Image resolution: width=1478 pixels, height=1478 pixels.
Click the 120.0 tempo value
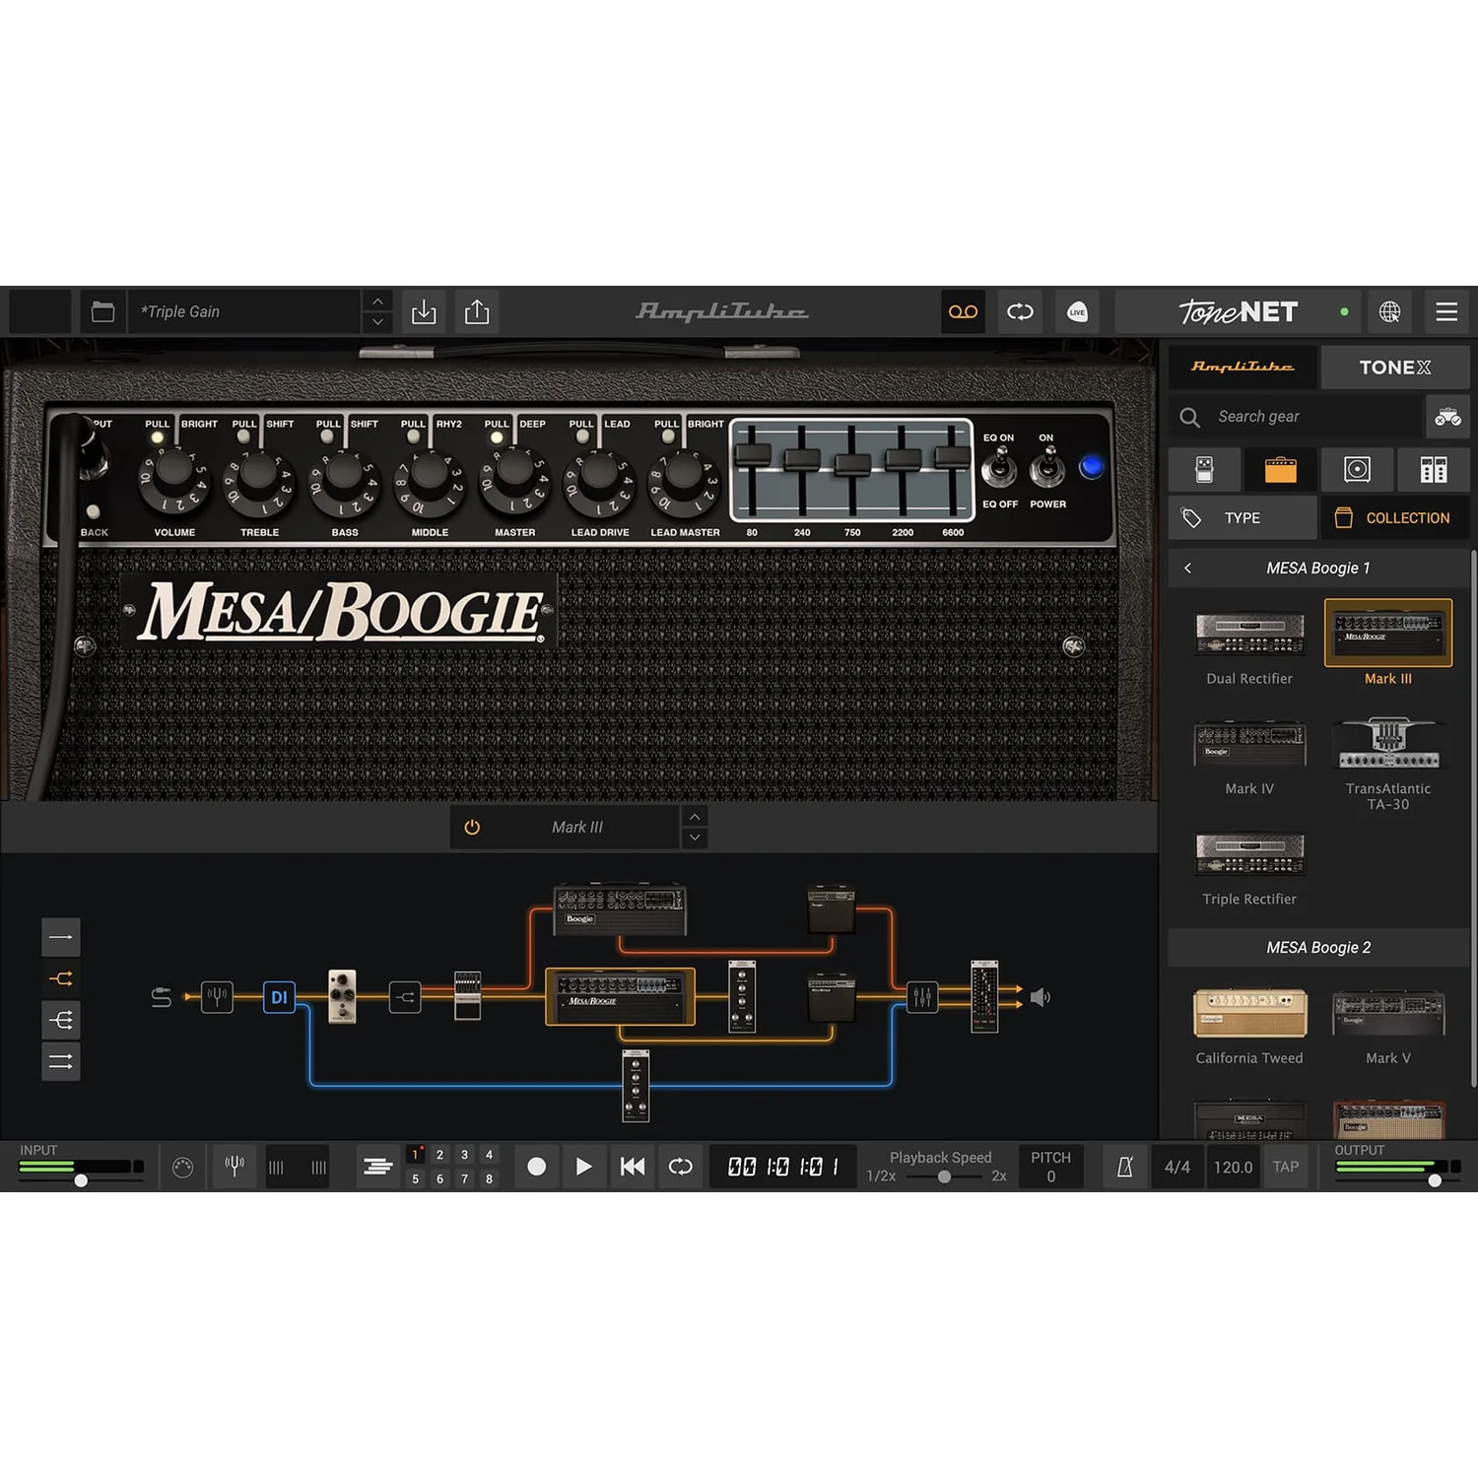pyautogui.click(x=1233, y=1167)
